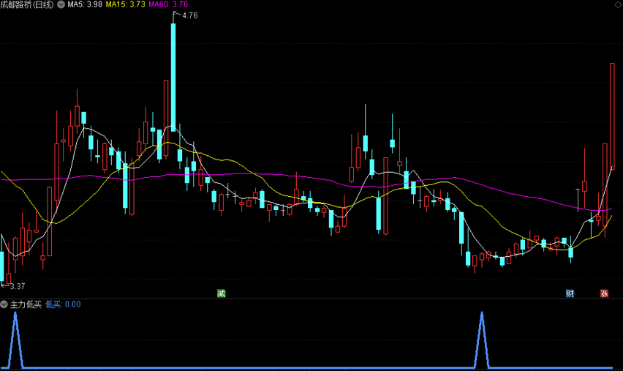Screen dimensions: 623x371
Task: Click the green 减 marker icon
Action: pos(222,293)
